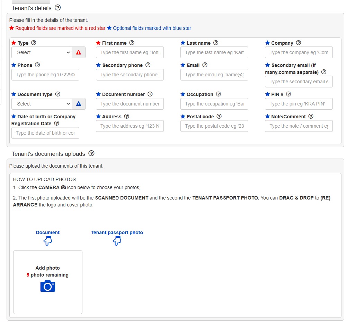Click help icon beside PIN # label

288,94
